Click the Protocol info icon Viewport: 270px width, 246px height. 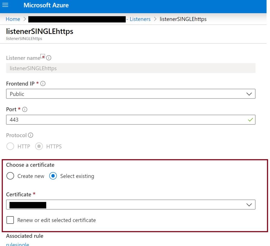pos(31,135)
